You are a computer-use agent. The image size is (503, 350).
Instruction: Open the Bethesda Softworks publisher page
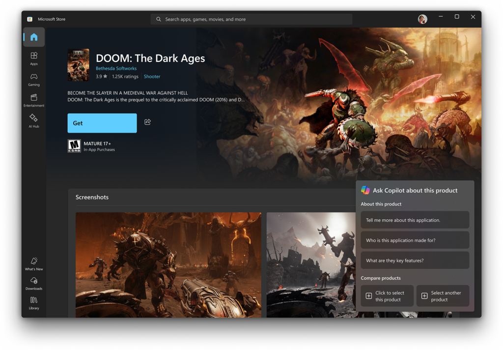point(116,68)
